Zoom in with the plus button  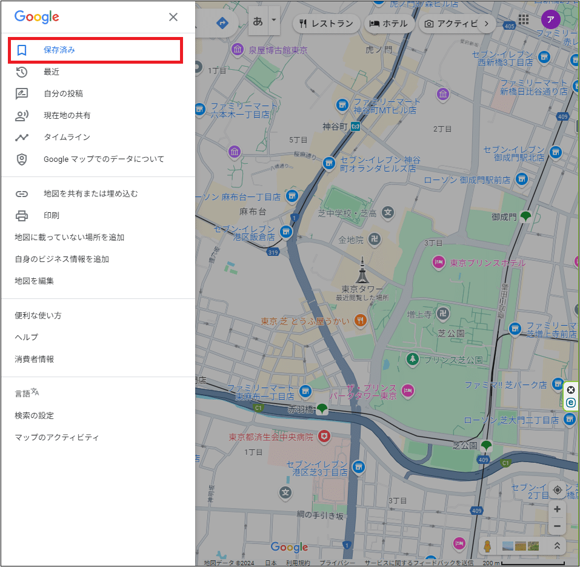(x=557, y=509)
